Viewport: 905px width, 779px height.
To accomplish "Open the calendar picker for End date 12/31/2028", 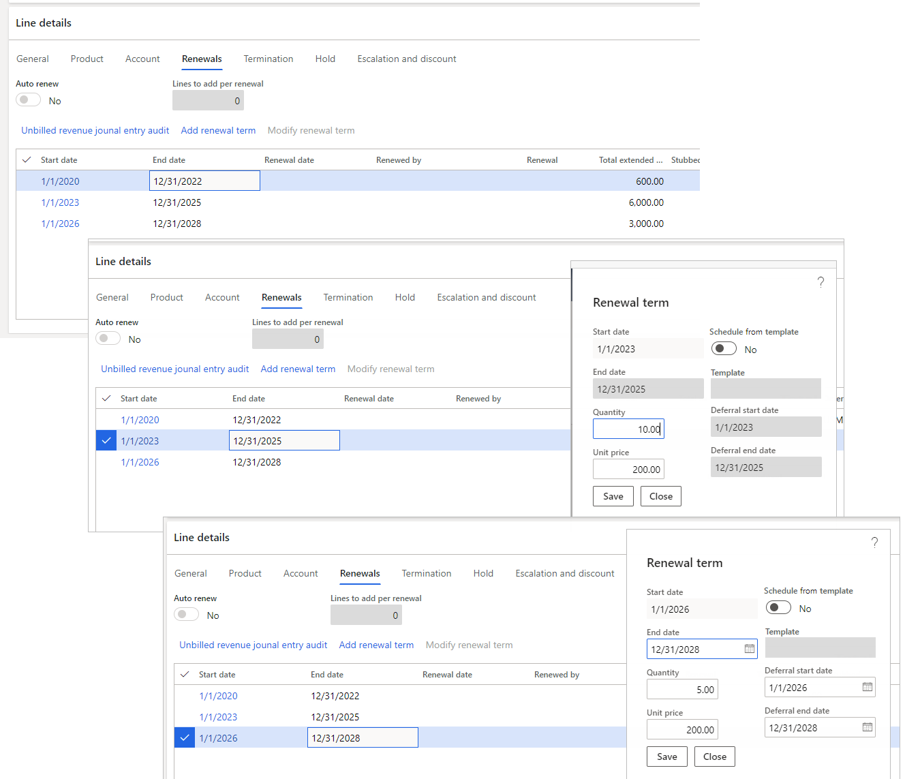I will click(x=749, y=649).
